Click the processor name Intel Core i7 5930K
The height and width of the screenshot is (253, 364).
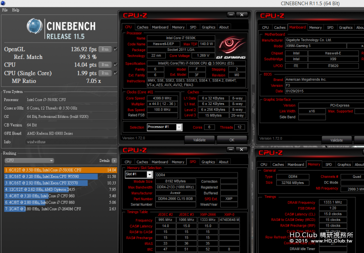181,38
